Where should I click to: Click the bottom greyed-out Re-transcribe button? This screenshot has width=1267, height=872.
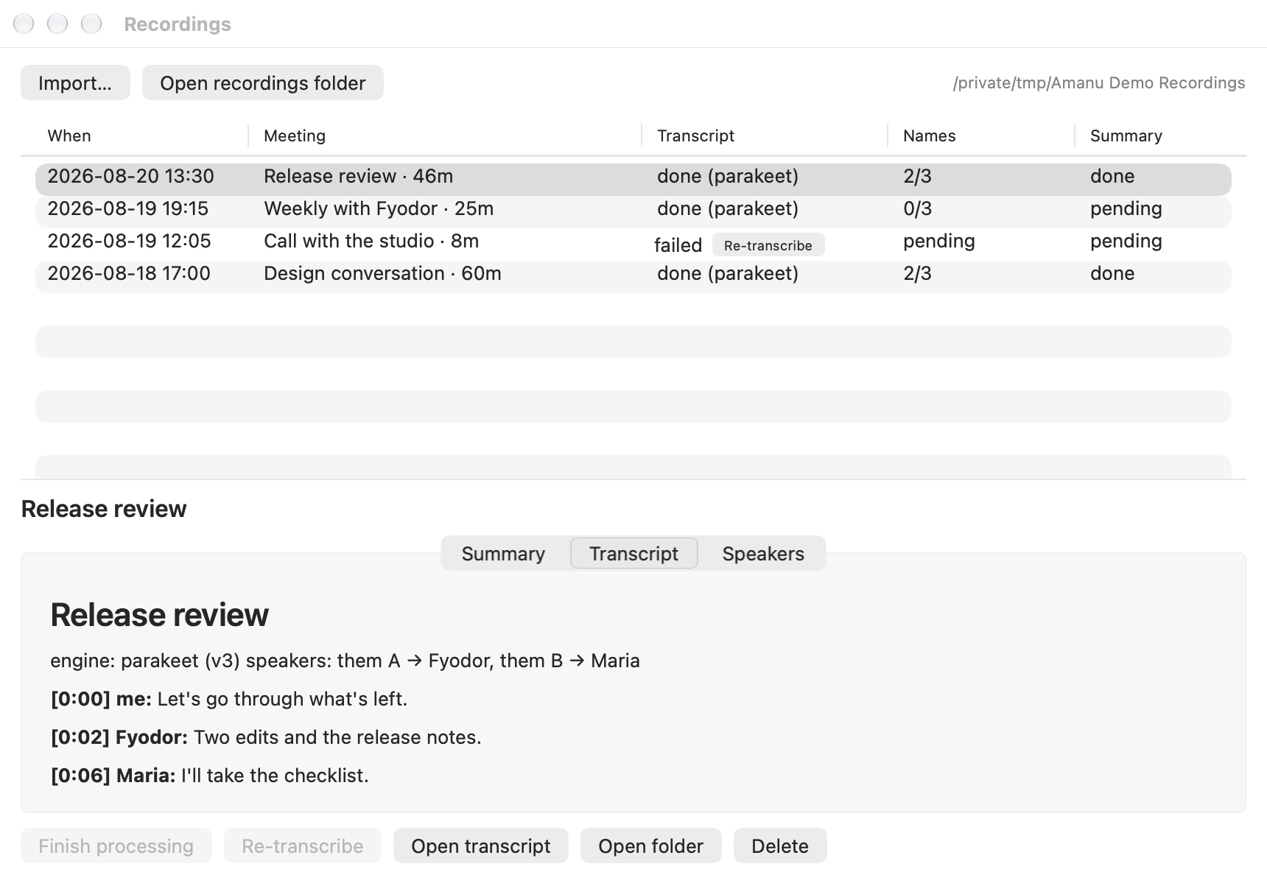302,845
